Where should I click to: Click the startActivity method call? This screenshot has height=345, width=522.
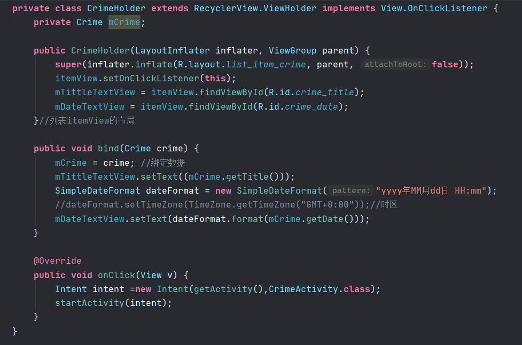click(90, 303)
